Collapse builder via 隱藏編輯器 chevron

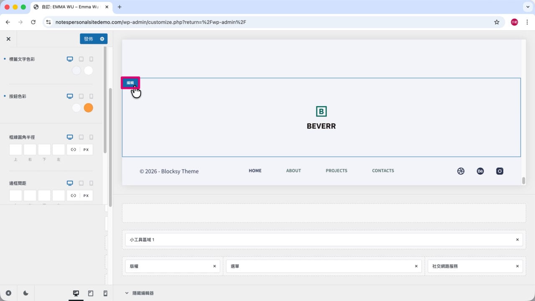coord(127,293)
